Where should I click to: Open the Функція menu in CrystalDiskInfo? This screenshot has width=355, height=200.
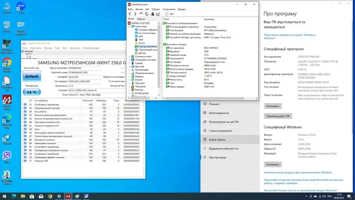click(48, 48)
